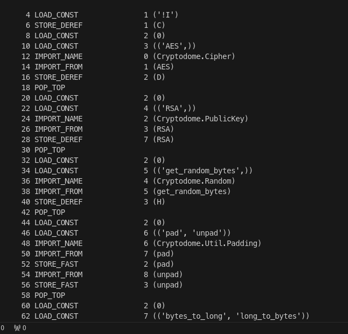Click IMPORT_FROM opcode at offset 14
The image size is (348, 334).
(x=58, y=67)
